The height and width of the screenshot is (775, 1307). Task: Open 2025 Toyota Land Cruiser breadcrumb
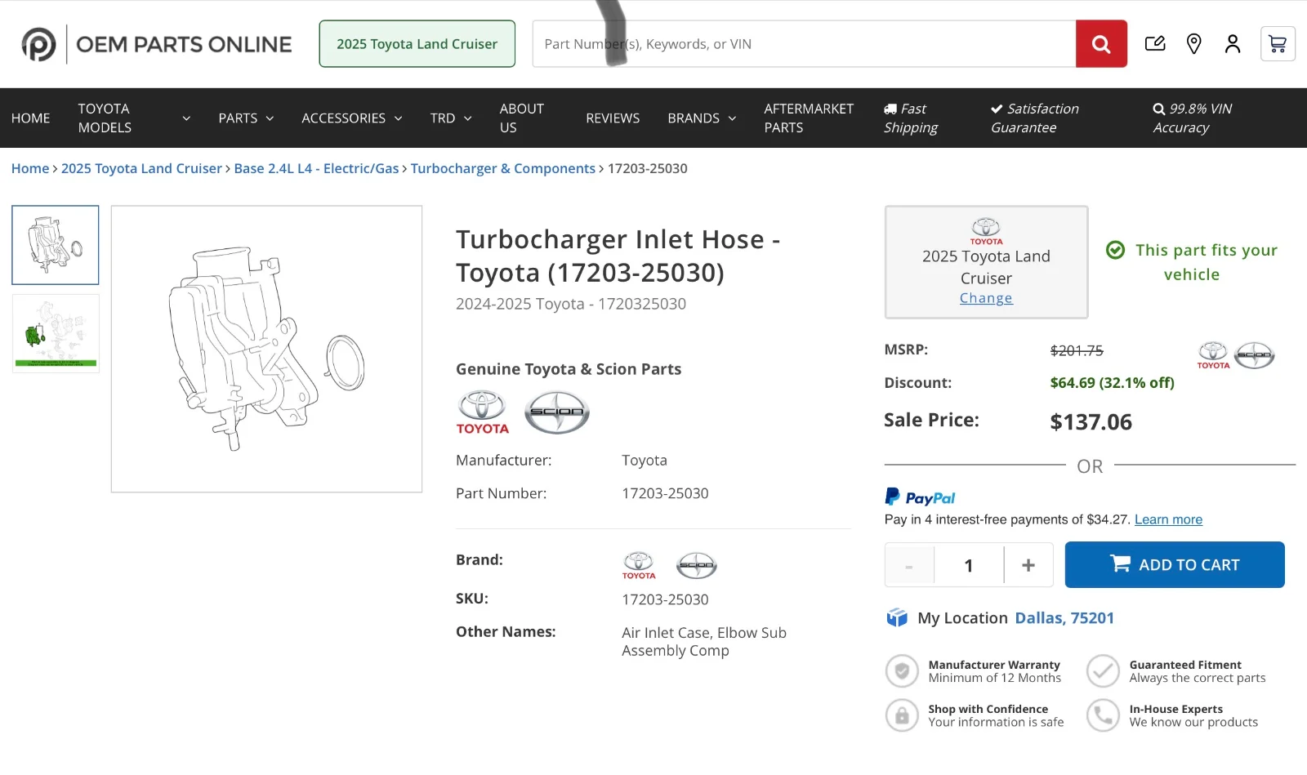tap(141, 168)
